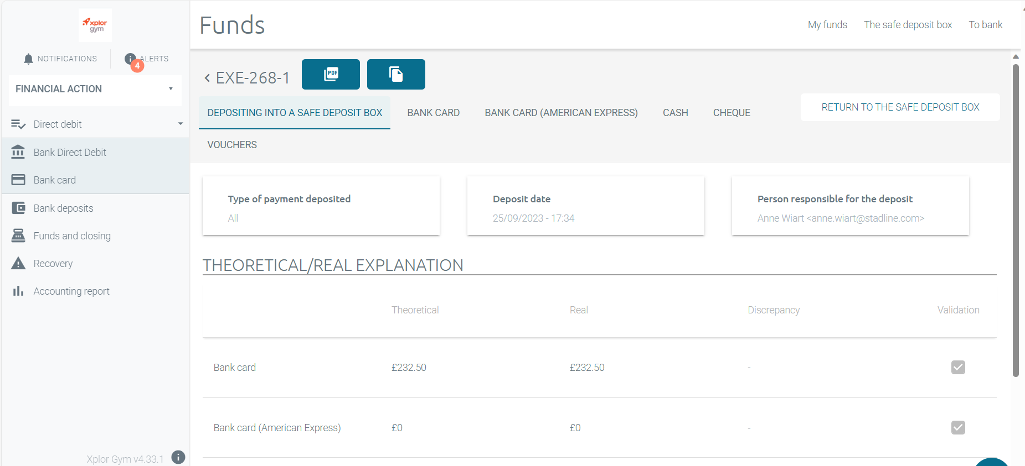The height and width of the screenshot is (466, 1025).
Task: Export deposit as PDF
Action: click(331, 74)
